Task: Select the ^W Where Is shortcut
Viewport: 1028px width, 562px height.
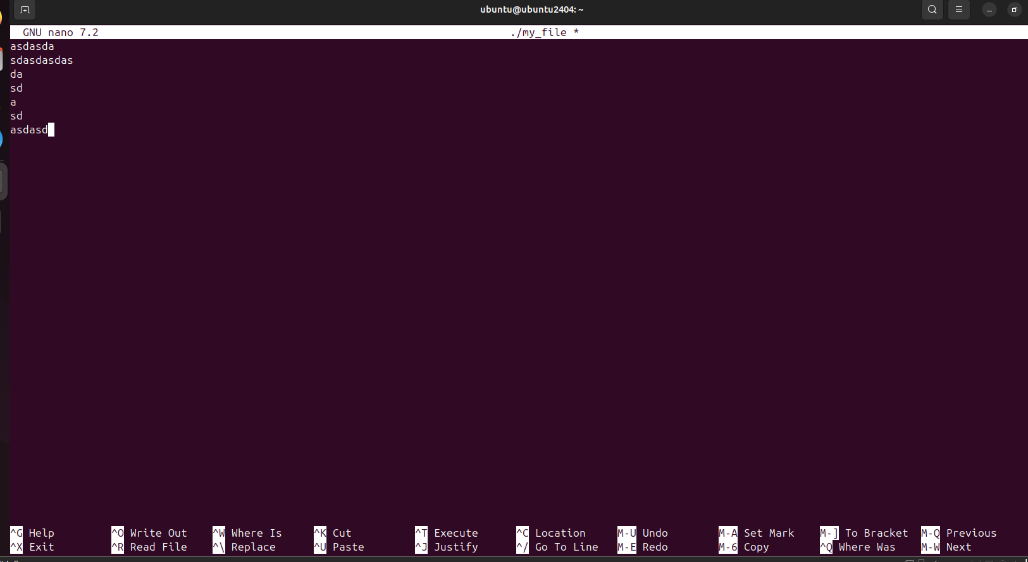Action: click(247, 533)
